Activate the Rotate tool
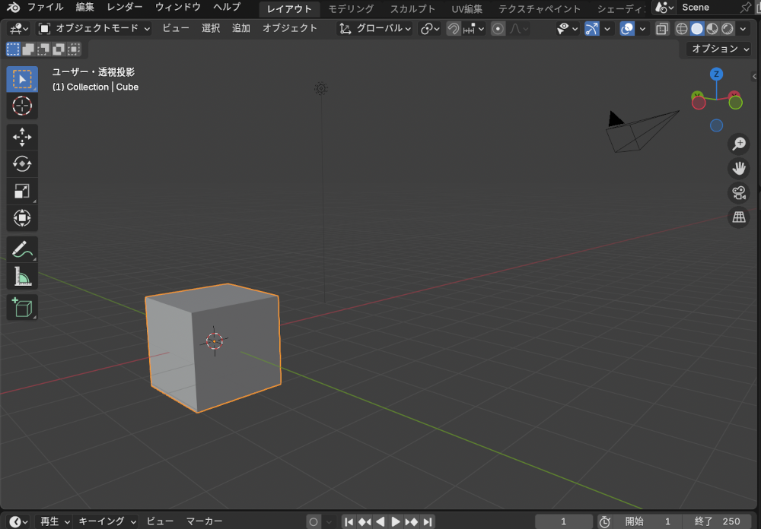Screen dimensions: 761x529 click(x=22, y=164)
